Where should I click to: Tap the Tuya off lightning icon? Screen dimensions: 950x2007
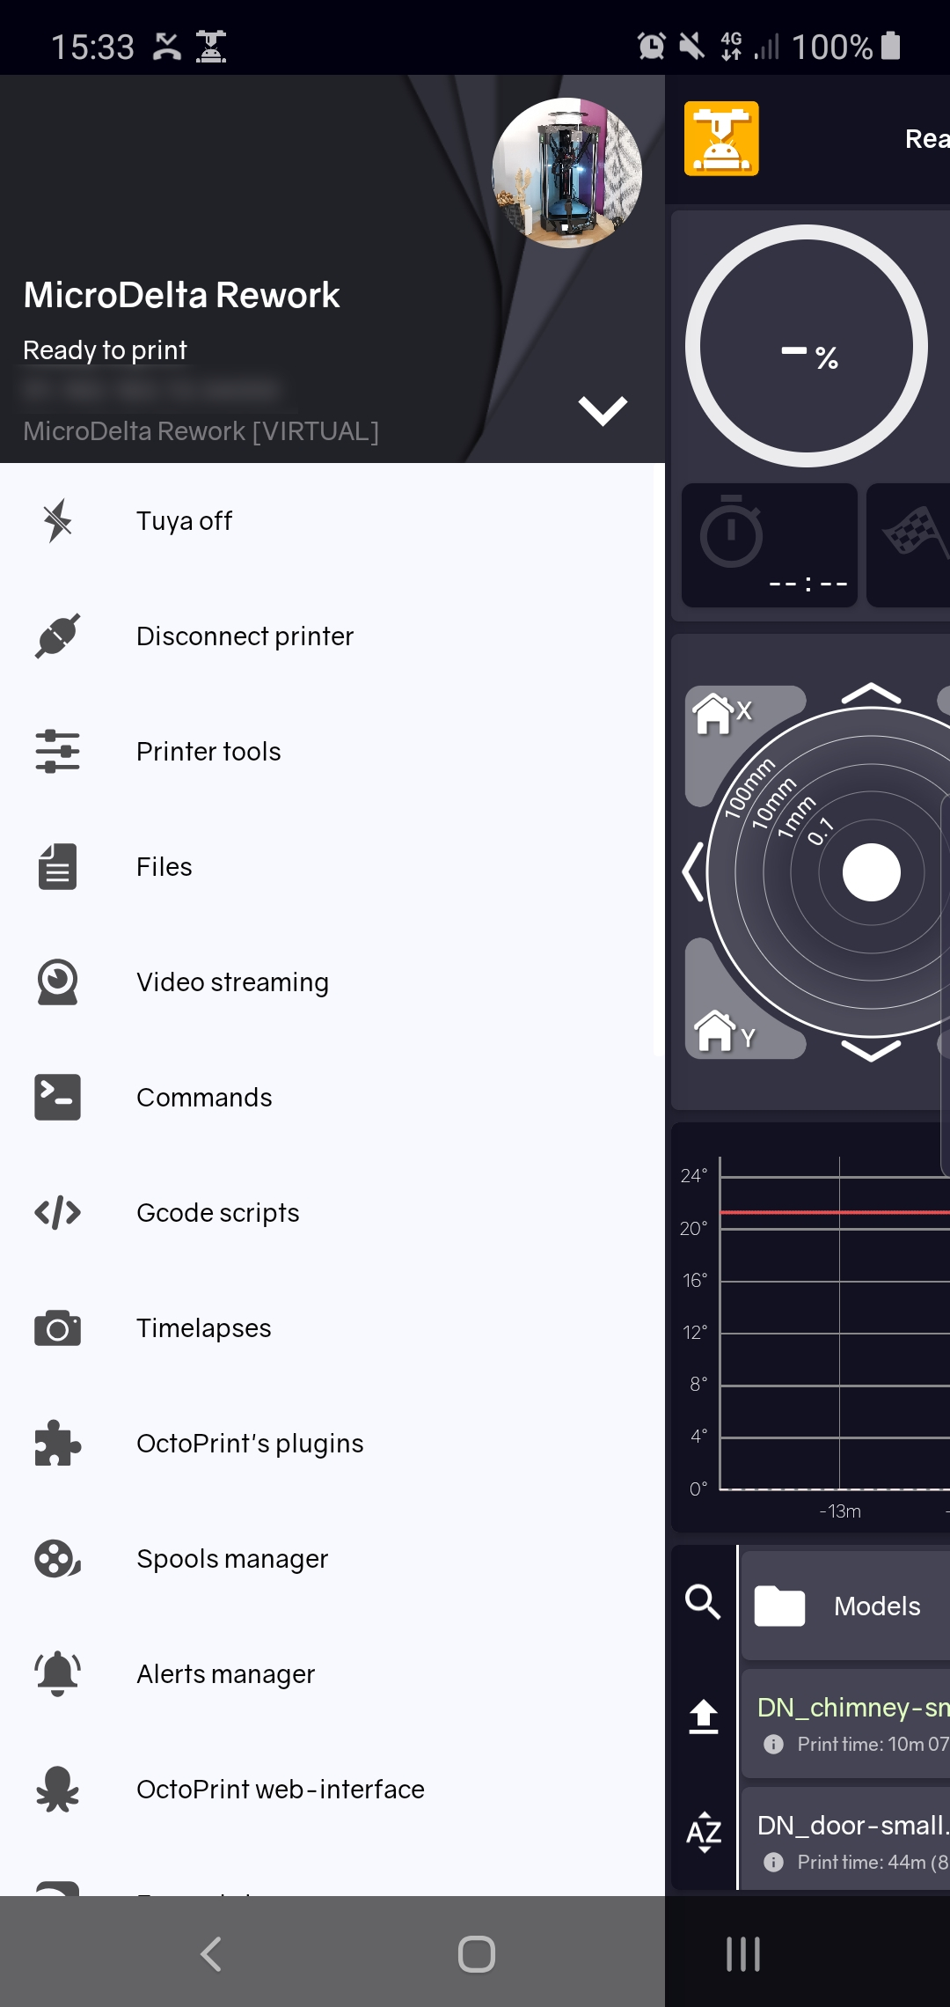pyautogui.click(x=58, y=520)
